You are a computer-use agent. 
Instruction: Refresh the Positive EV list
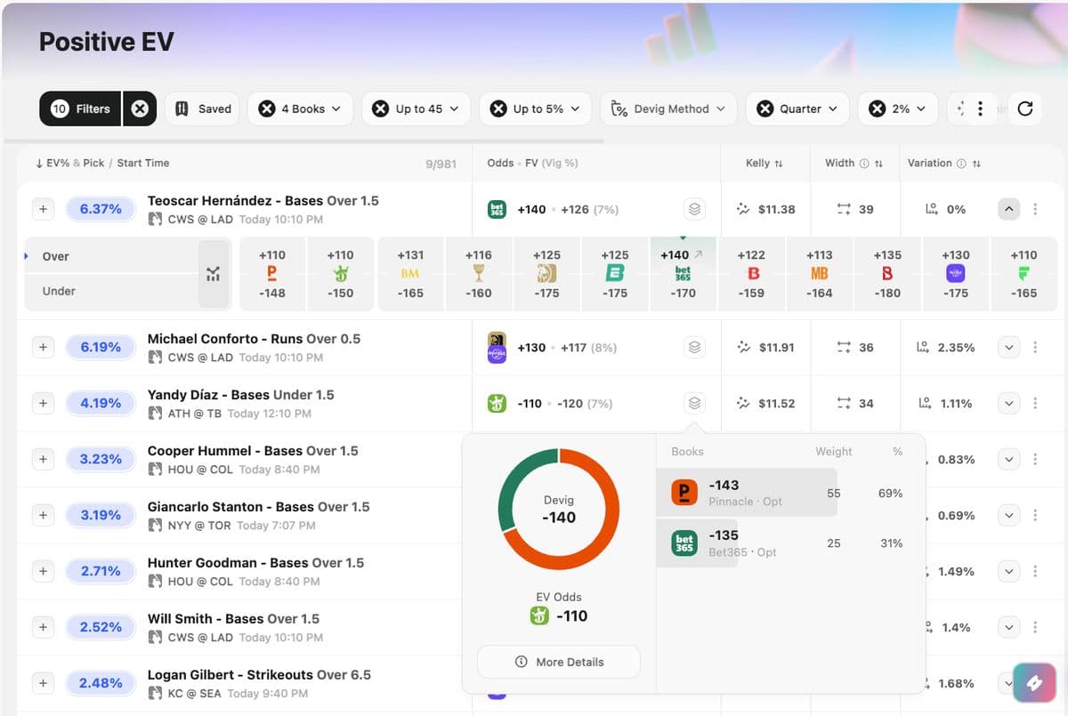(x=1025, y=109)
